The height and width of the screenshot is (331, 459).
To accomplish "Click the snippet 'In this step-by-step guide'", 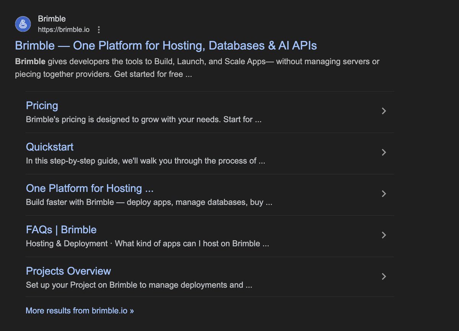I will (145, 161).
